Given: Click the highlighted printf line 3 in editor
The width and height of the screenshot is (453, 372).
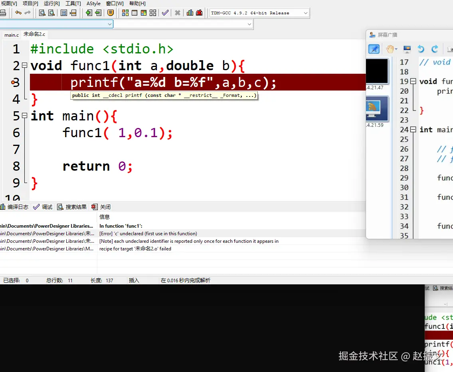Looking at the screenshot, I should click(x=198, y=82).
